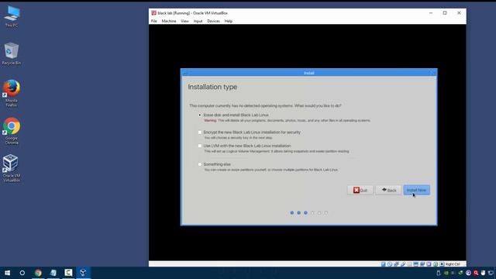Click the Back button in installer
Image resolution: width=496 pixels, height=279 pixels.
pyautogui.click(x=388, y=190)
